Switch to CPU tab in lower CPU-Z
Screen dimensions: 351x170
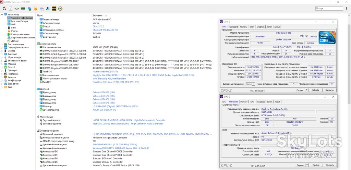pos(224,102)
